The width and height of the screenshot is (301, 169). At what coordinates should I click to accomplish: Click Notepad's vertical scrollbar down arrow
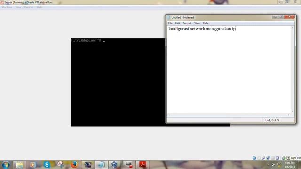point(293,111)
